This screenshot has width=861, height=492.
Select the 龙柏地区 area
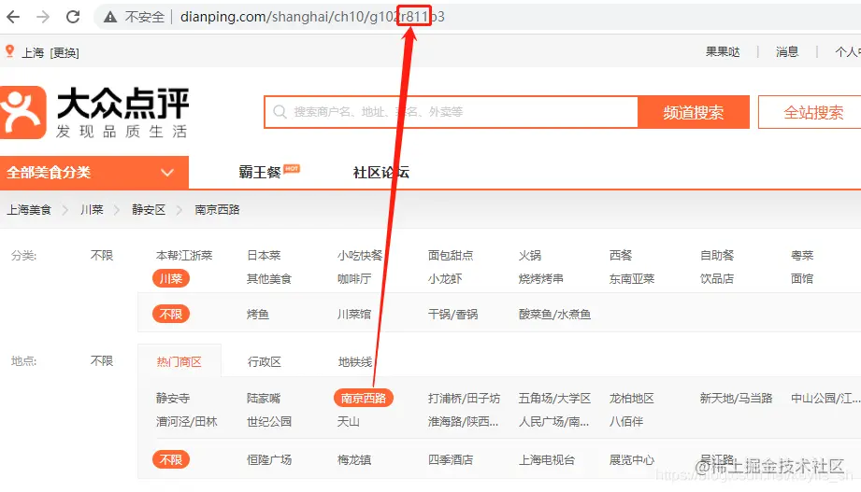point(631,399)
